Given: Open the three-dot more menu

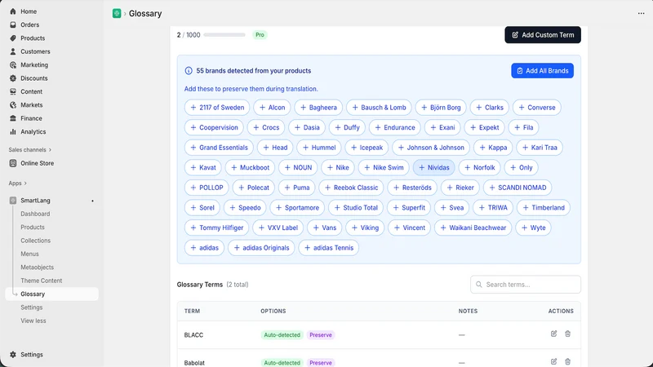Looking at the screenshot, I should (641, 13).
